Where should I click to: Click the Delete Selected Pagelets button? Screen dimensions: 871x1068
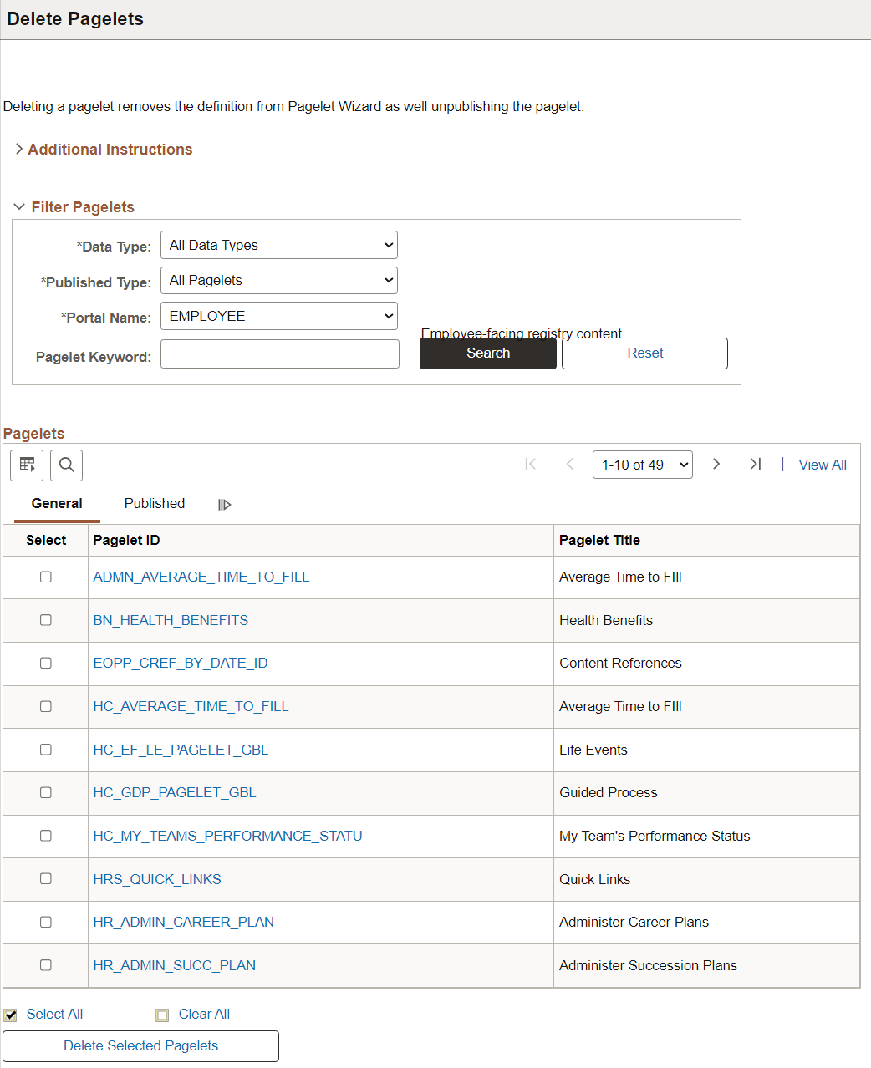[140, 1045]
